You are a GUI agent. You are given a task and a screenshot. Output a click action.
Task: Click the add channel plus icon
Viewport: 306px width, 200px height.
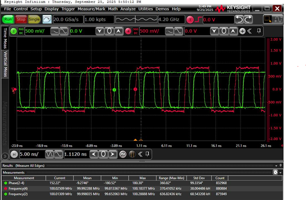pyautogui.click(x=242, y=31)
